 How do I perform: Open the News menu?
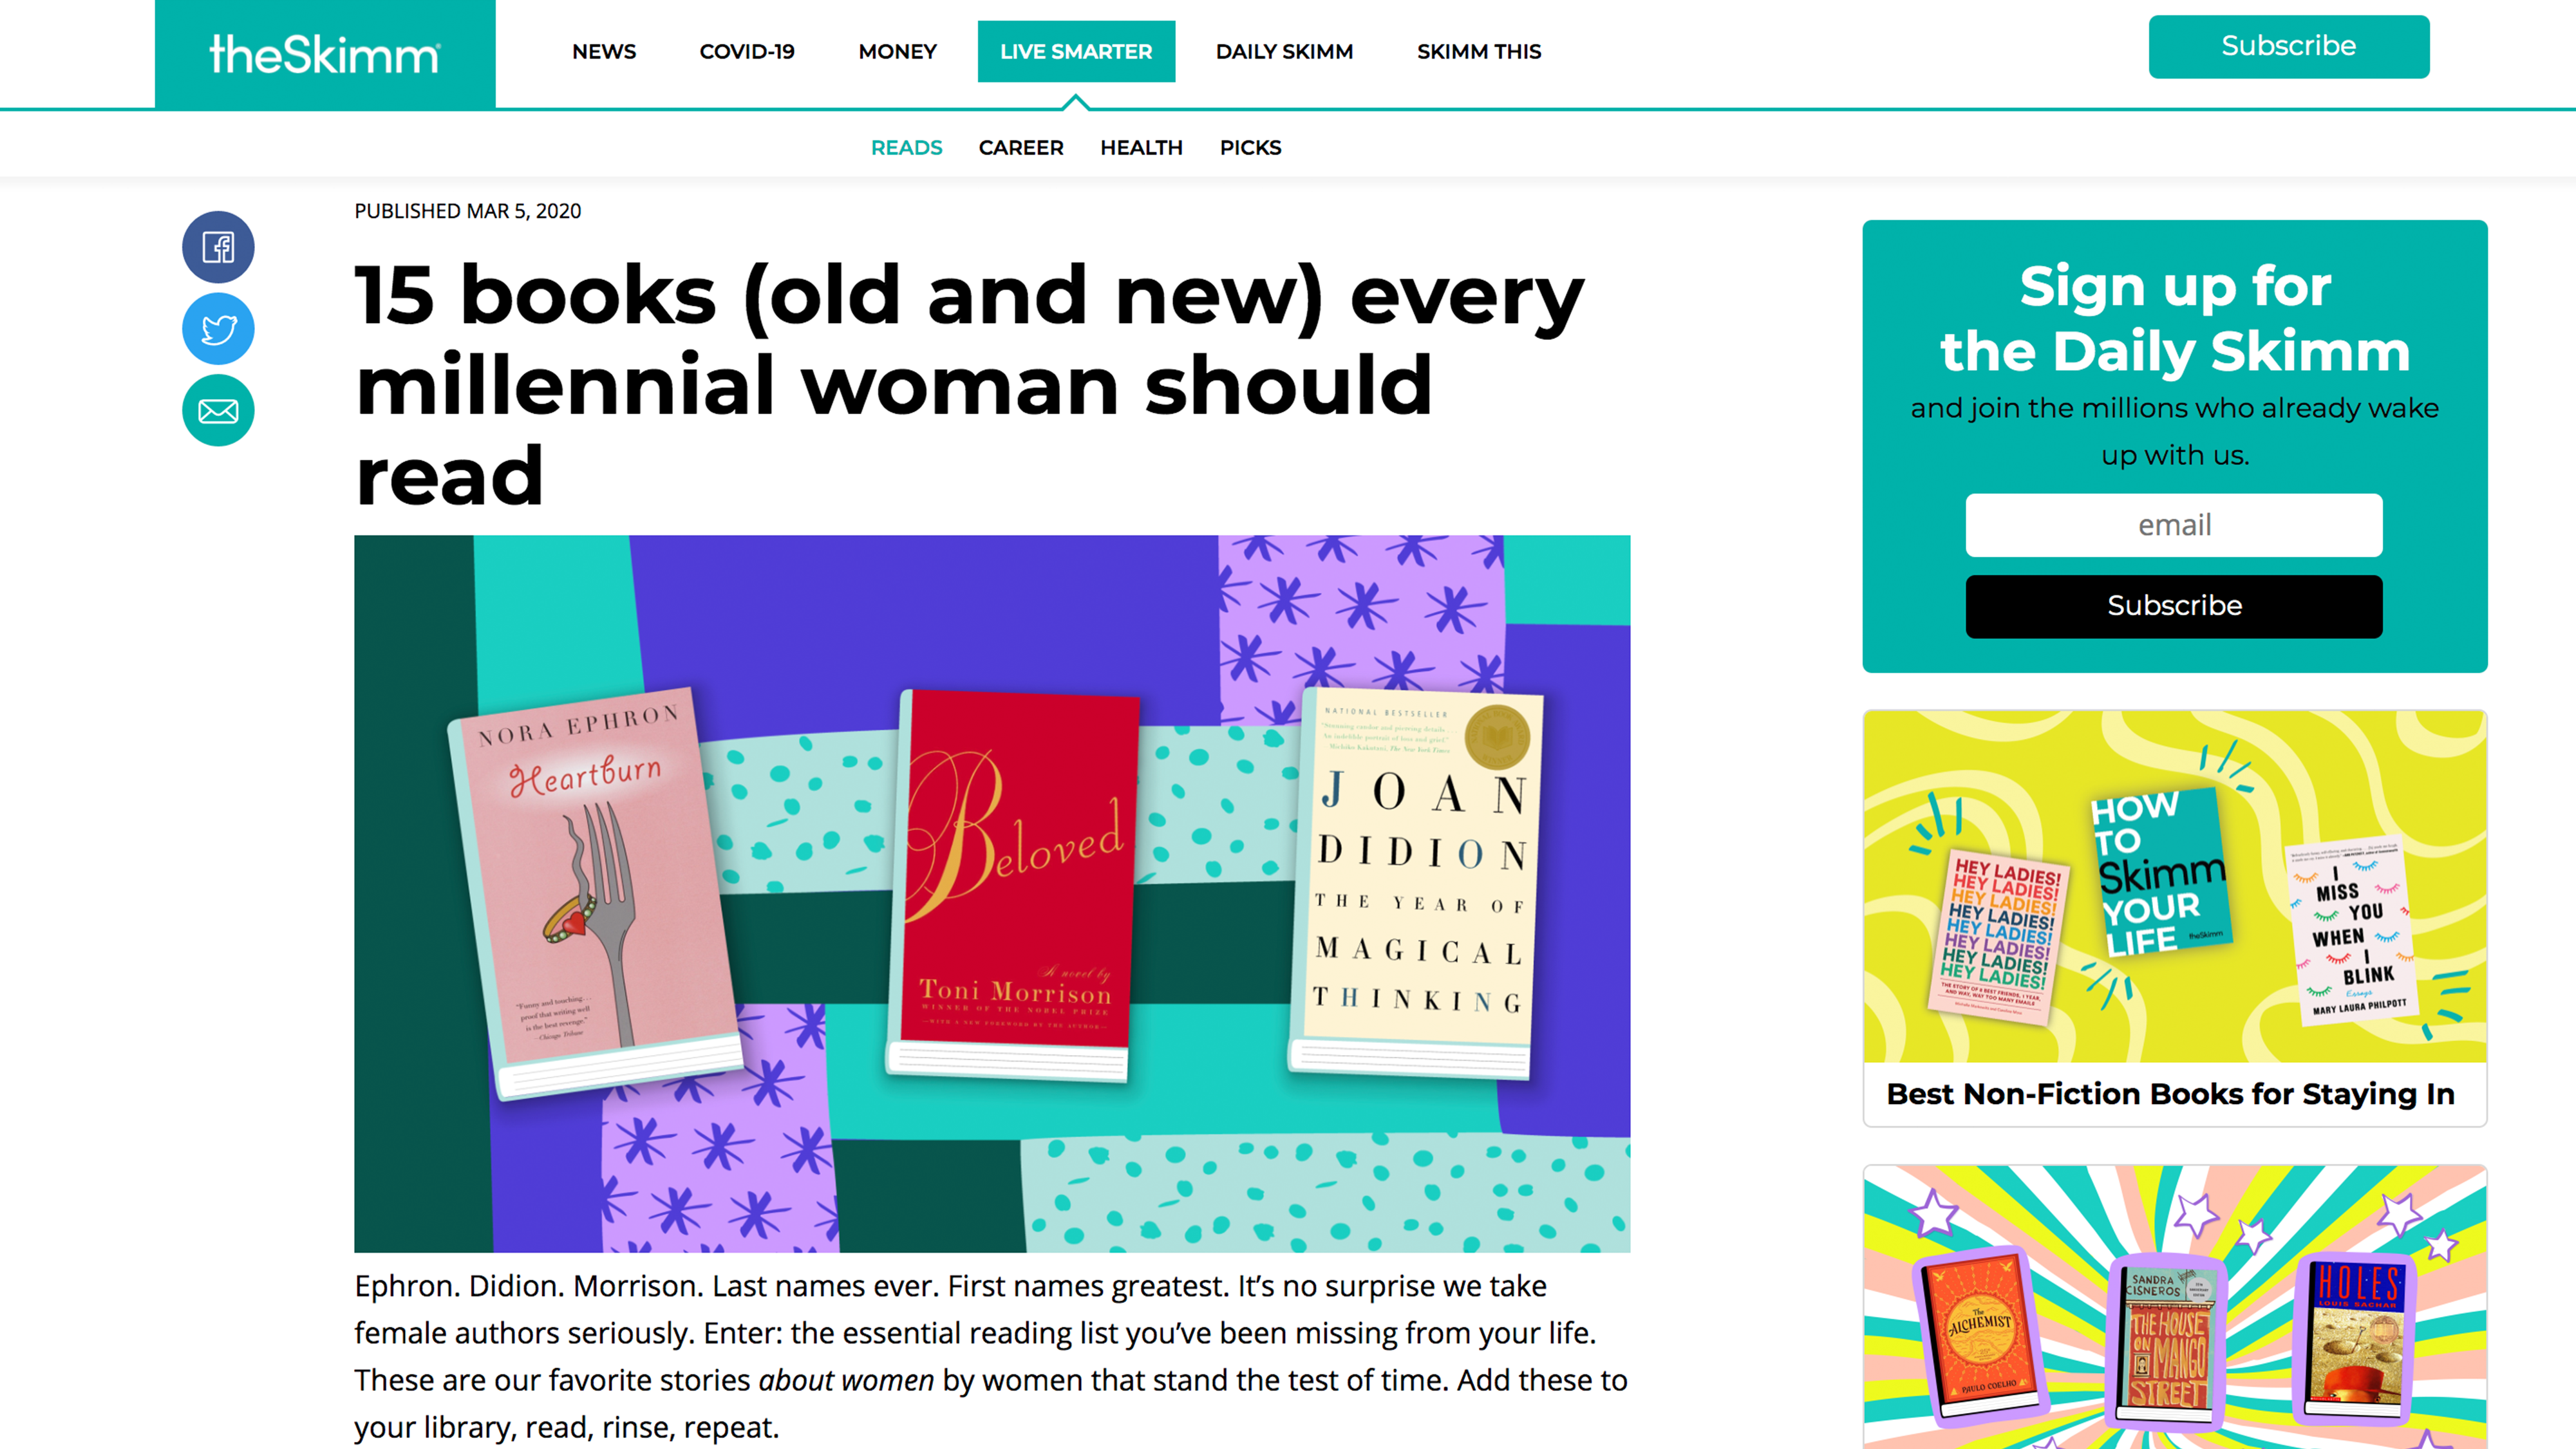603,51
